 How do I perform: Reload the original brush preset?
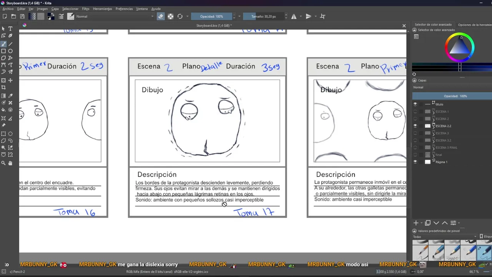[x=180, y=16]
